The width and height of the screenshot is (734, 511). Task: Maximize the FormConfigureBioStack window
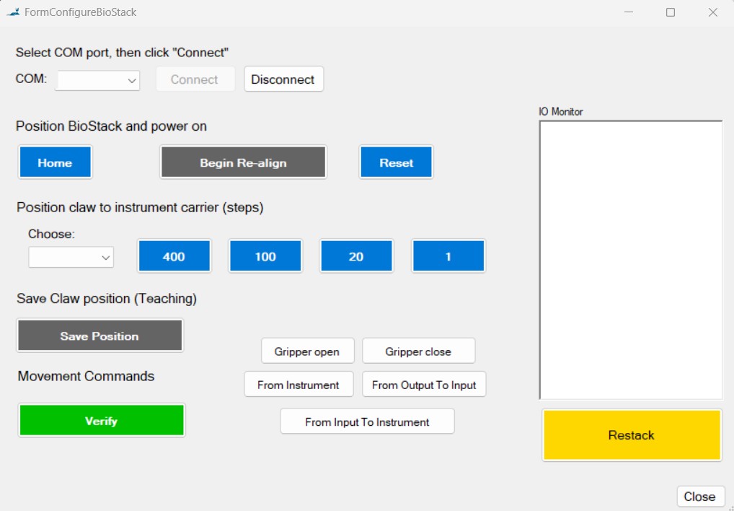click(671, 12)
